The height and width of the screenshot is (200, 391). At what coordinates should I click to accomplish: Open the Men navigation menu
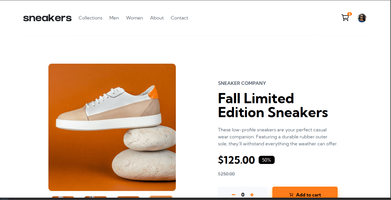(114, 18)
